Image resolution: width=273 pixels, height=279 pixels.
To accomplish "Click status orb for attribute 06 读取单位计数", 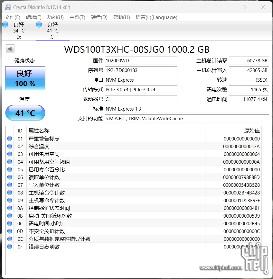I will pyautogui.click(x=10, y=177).
